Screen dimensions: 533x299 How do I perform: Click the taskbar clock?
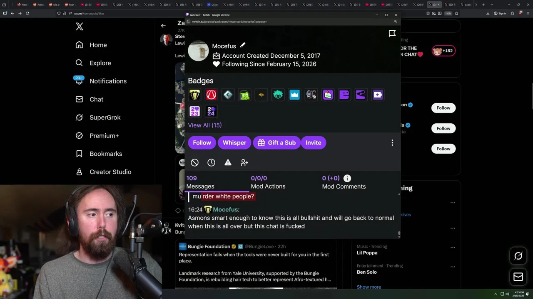(519, 294)
